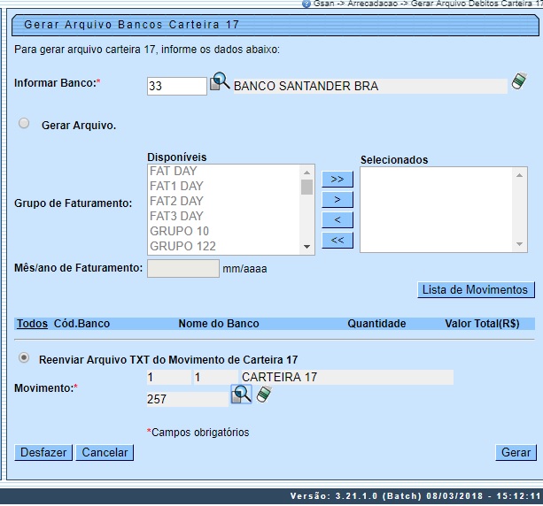543x506 pixels.
Task: Click the Selecionados list down scroll arrow
Action: [521, 244]
